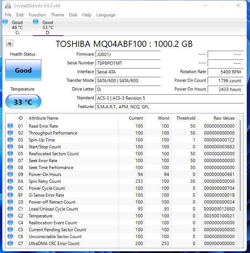Click status orb for Read Error Rate
Viewport: 250px width, 253px height.
point(10,126)
